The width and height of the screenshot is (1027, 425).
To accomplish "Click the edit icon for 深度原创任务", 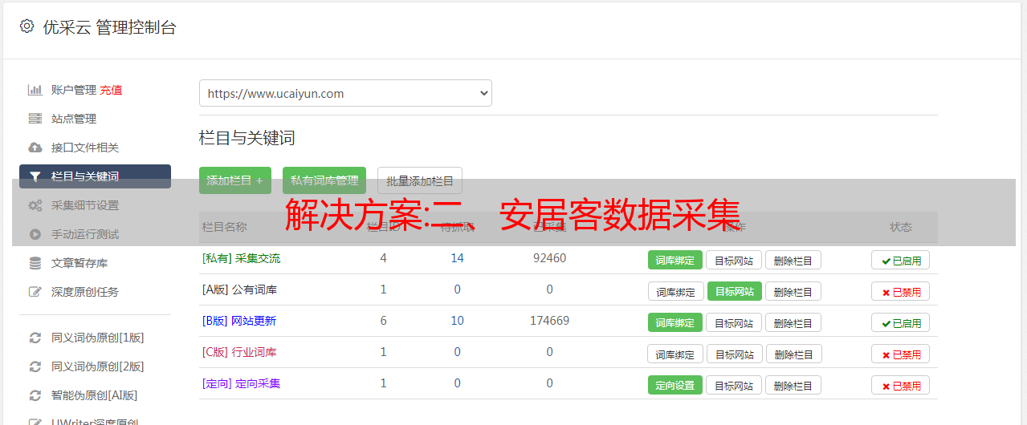I will pos(35,292).
